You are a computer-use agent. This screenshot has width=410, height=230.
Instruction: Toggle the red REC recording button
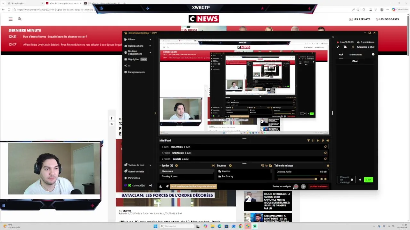296,186
